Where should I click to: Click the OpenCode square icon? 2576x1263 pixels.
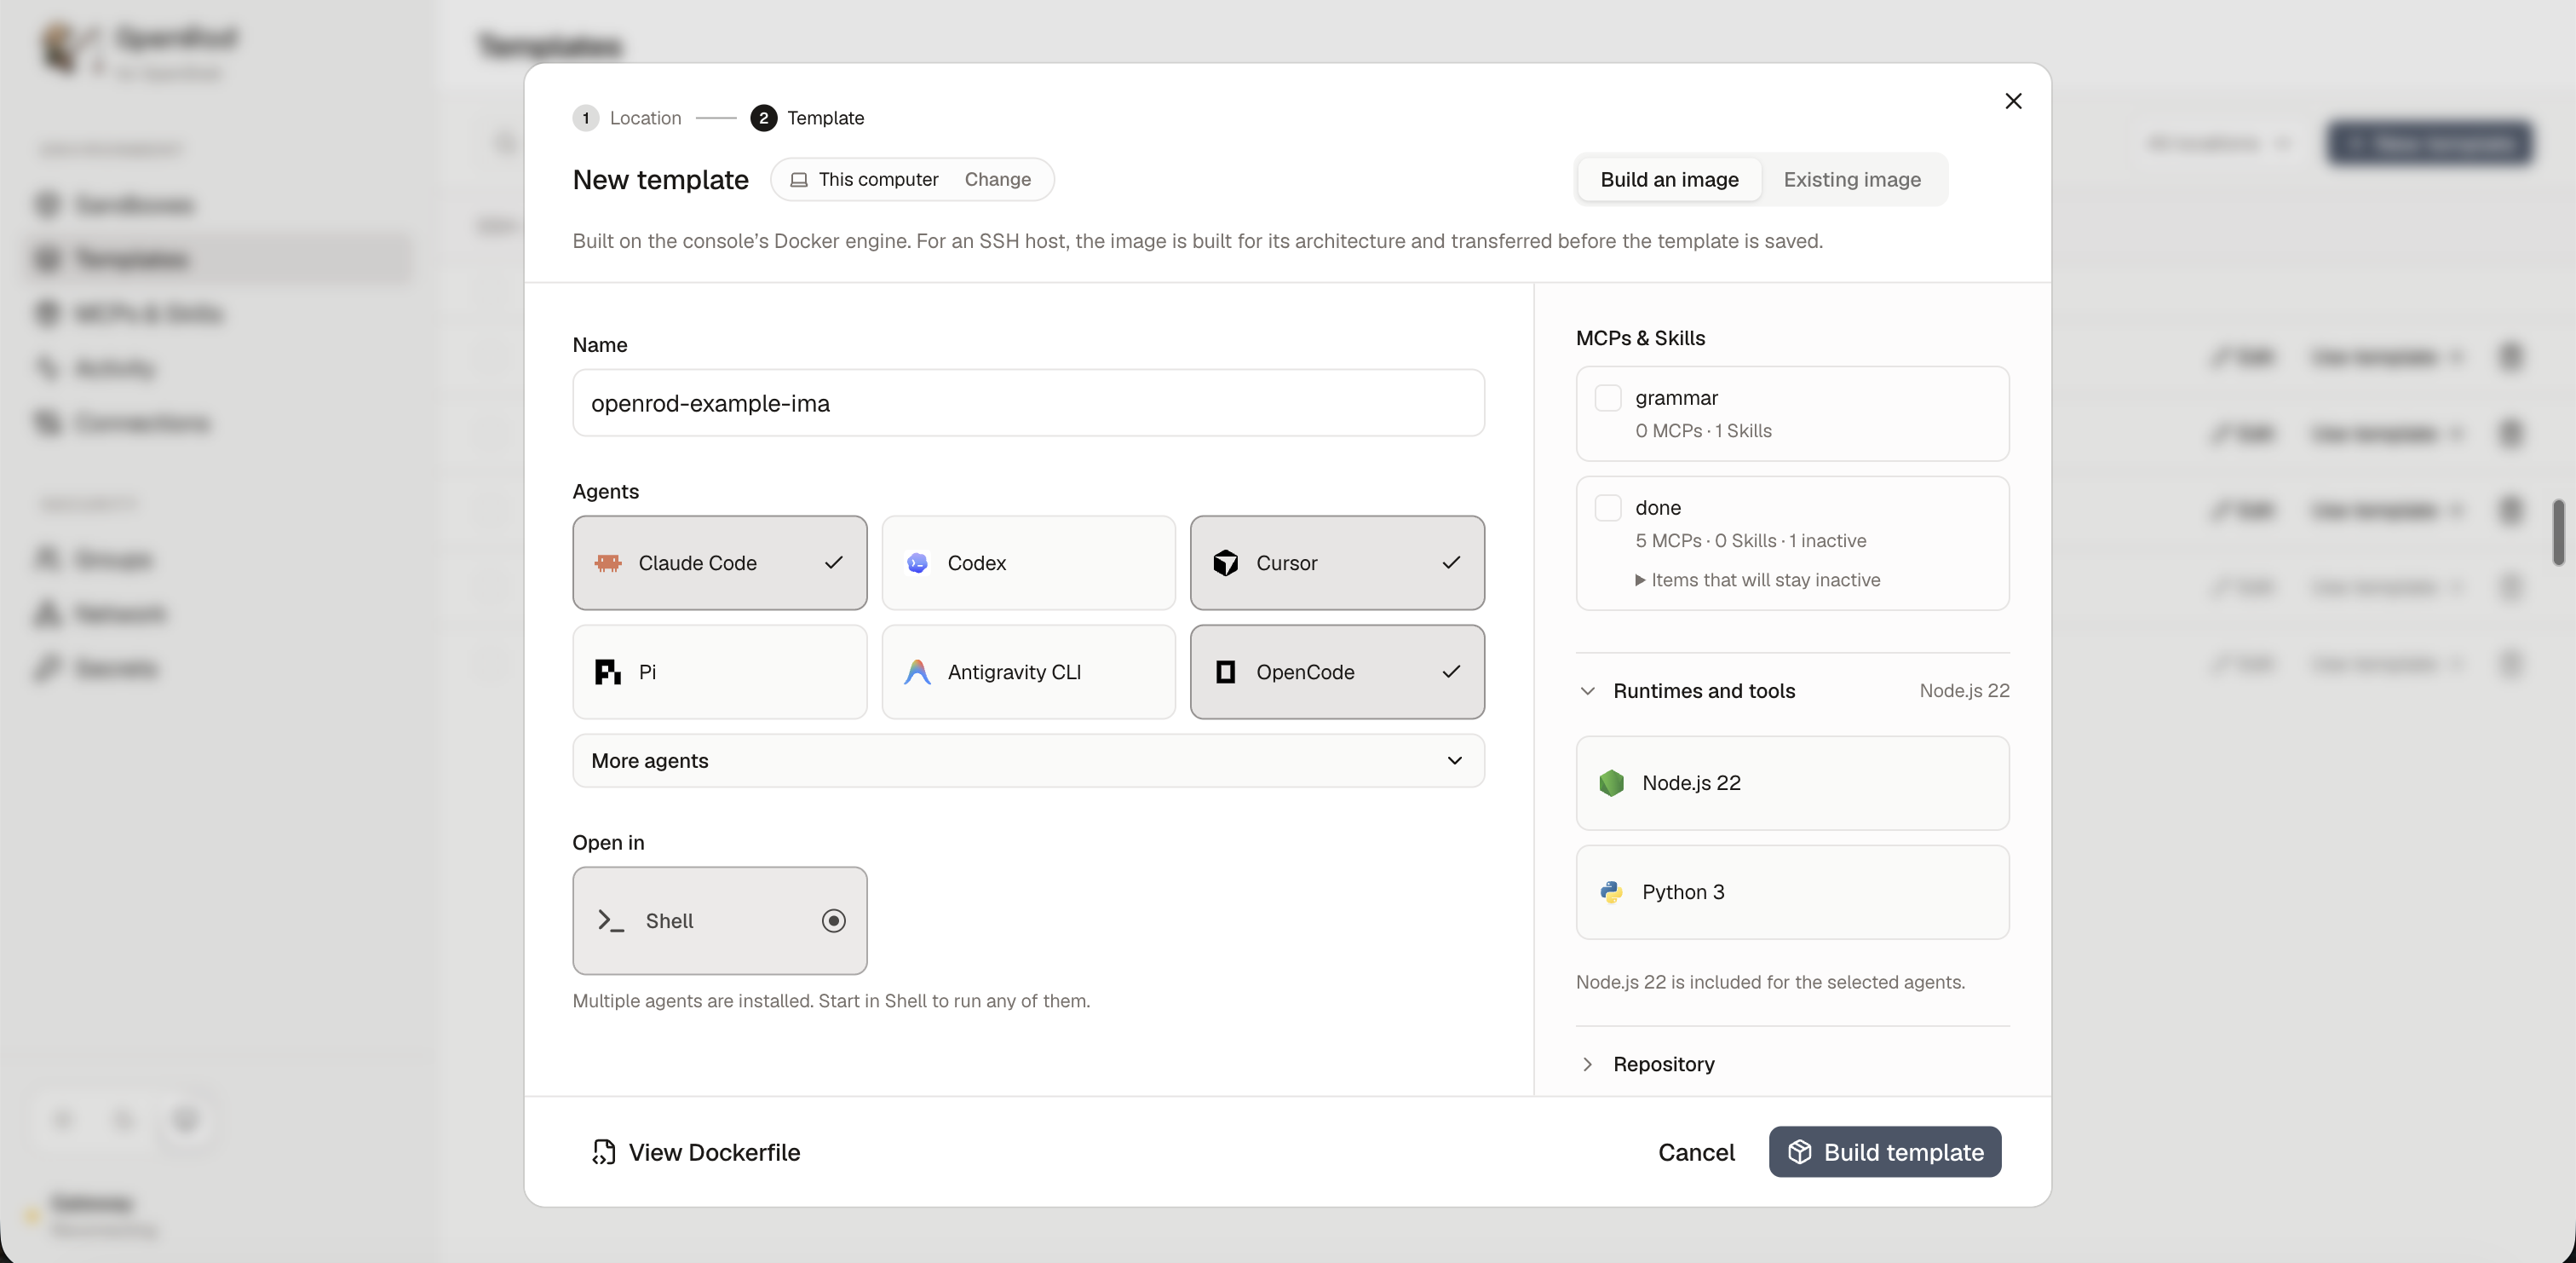(x=1225, y=672)
